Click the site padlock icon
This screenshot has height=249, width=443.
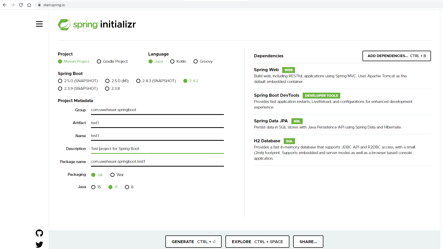click(39, 5)
